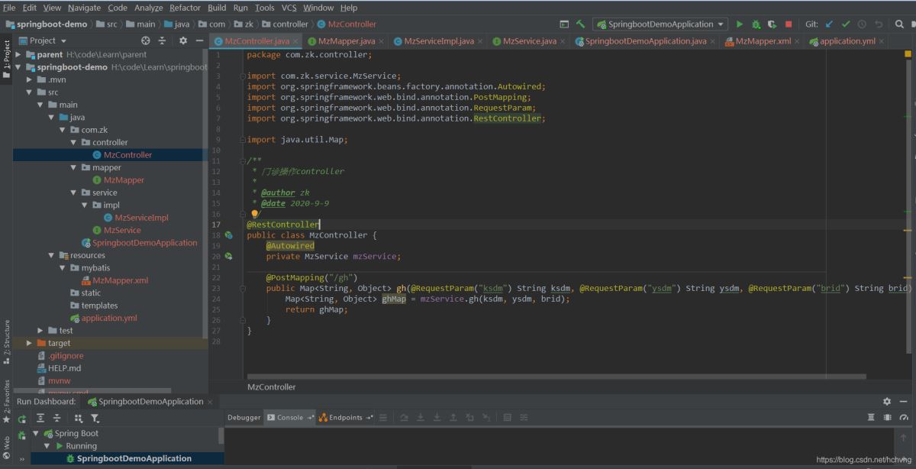Open the Run Dashboard filter icon
916x469 pixels.
(95, 418)
